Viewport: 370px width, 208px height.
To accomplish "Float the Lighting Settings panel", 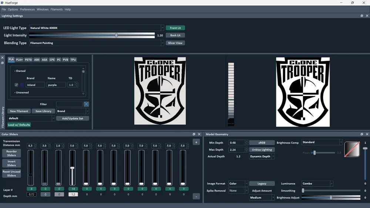I will [x=362, y=16].
